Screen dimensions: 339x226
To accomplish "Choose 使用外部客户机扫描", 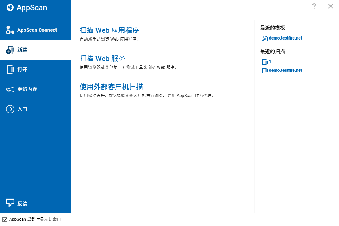I will coord(111,87).
